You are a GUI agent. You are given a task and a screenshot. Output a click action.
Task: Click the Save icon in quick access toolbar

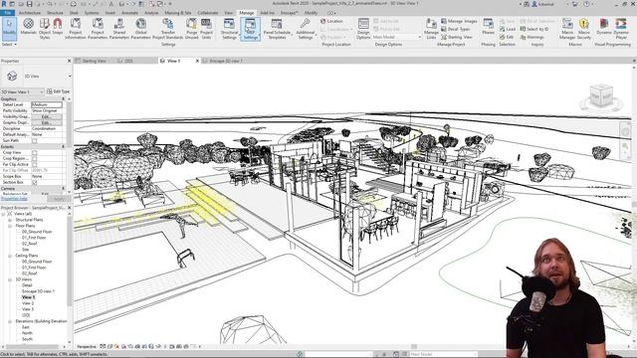coord(29,4)
